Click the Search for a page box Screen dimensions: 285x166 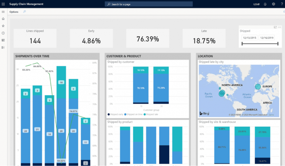(149, 4)
